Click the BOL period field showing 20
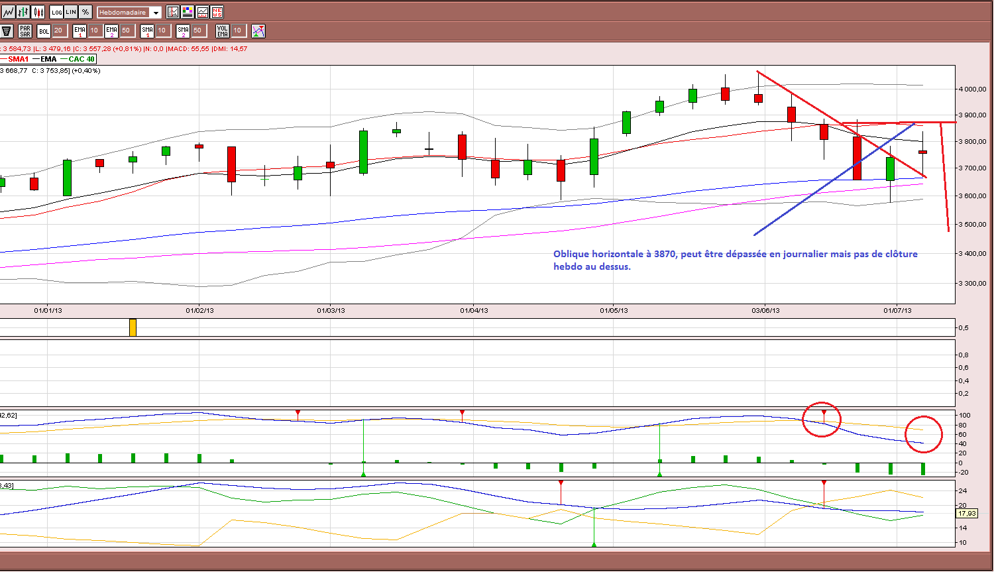 point(59,30)
